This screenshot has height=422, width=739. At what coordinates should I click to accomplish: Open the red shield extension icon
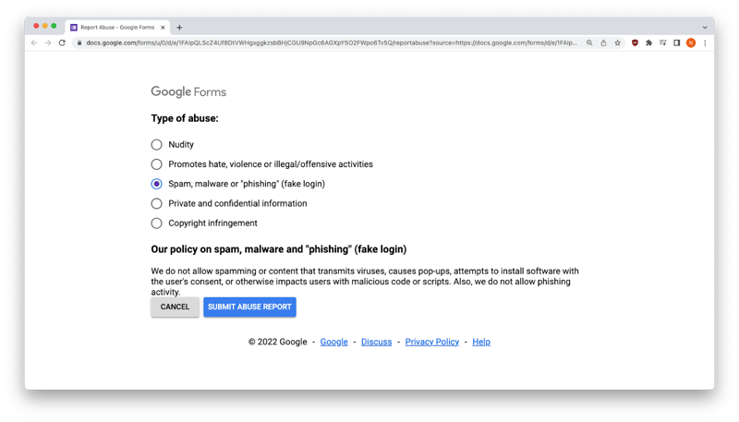click(635, 42)
